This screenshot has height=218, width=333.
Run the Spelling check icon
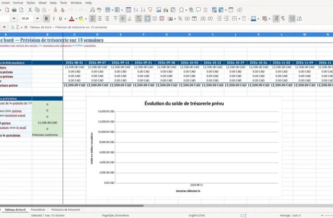pos(99,10)
